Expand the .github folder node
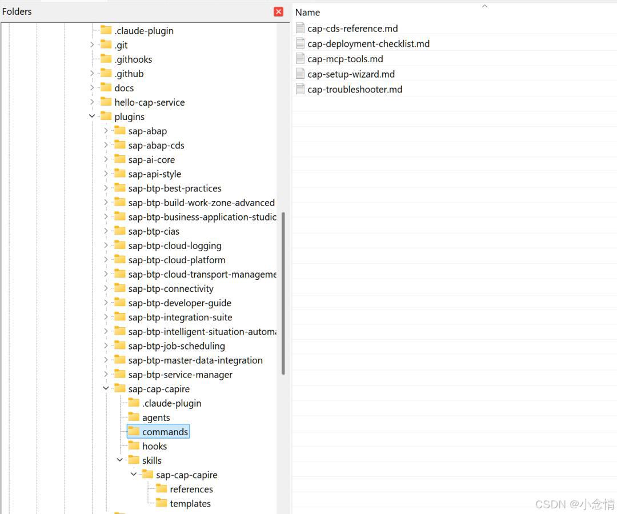 [x=92, y=73]
